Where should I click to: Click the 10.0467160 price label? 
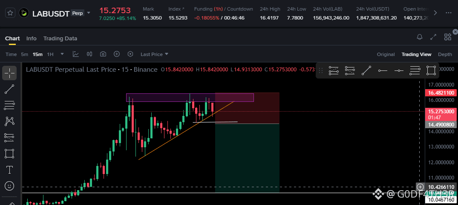[x=441, y=200]
